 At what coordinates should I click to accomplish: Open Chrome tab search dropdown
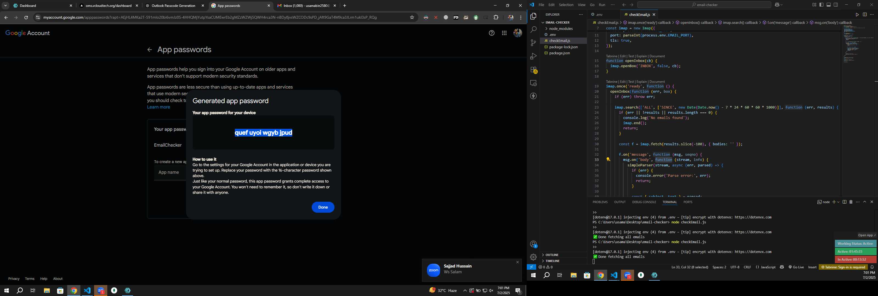tap(5, 6)
